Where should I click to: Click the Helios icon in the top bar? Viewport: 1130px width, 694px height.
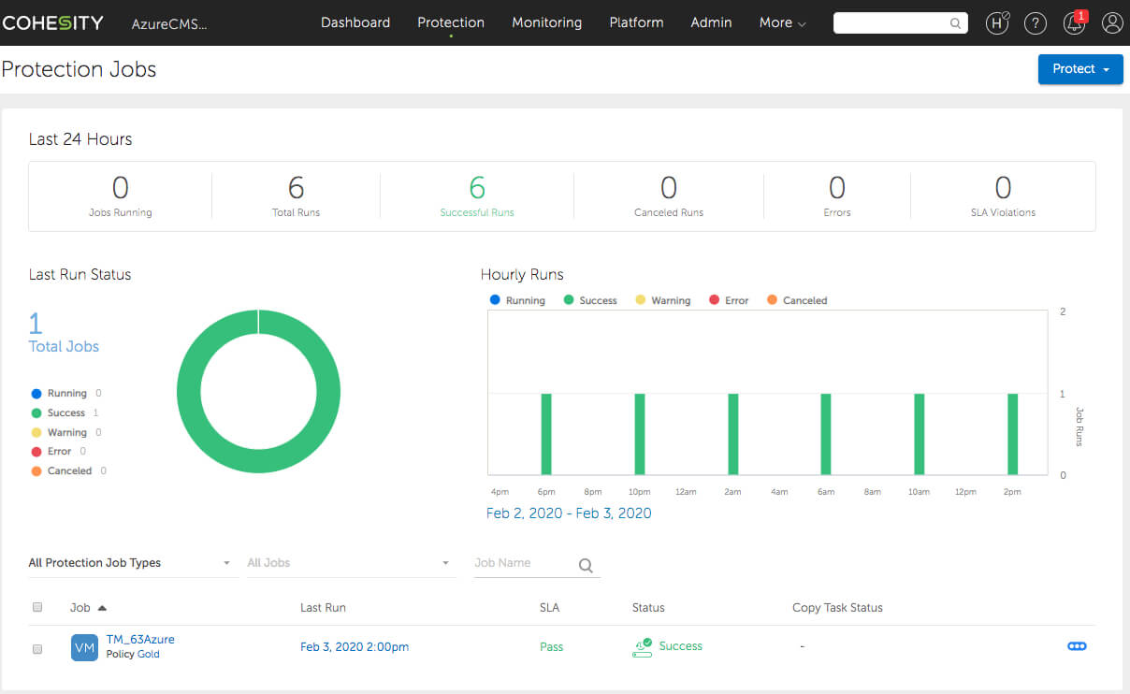(997, 23)
